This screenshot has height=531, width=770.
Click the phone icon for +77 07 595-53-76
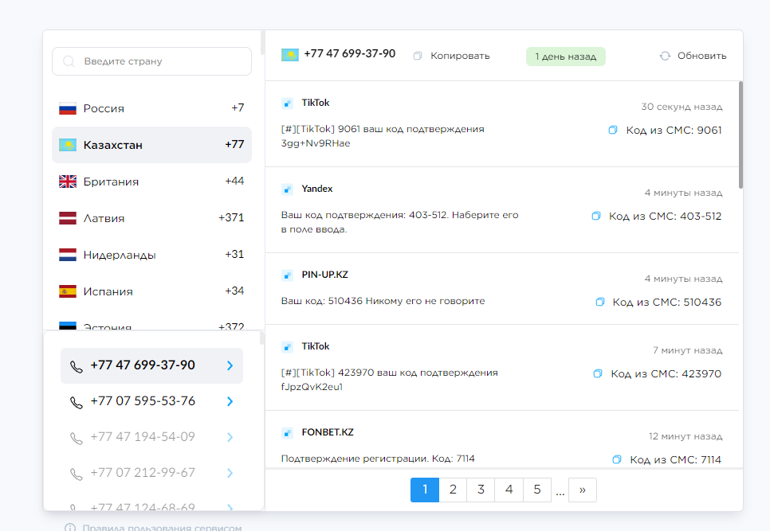click(76, 403)
